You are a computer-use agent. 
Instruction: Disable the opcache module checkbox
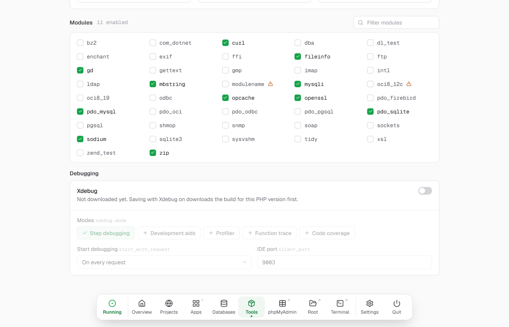pos(225,98)
